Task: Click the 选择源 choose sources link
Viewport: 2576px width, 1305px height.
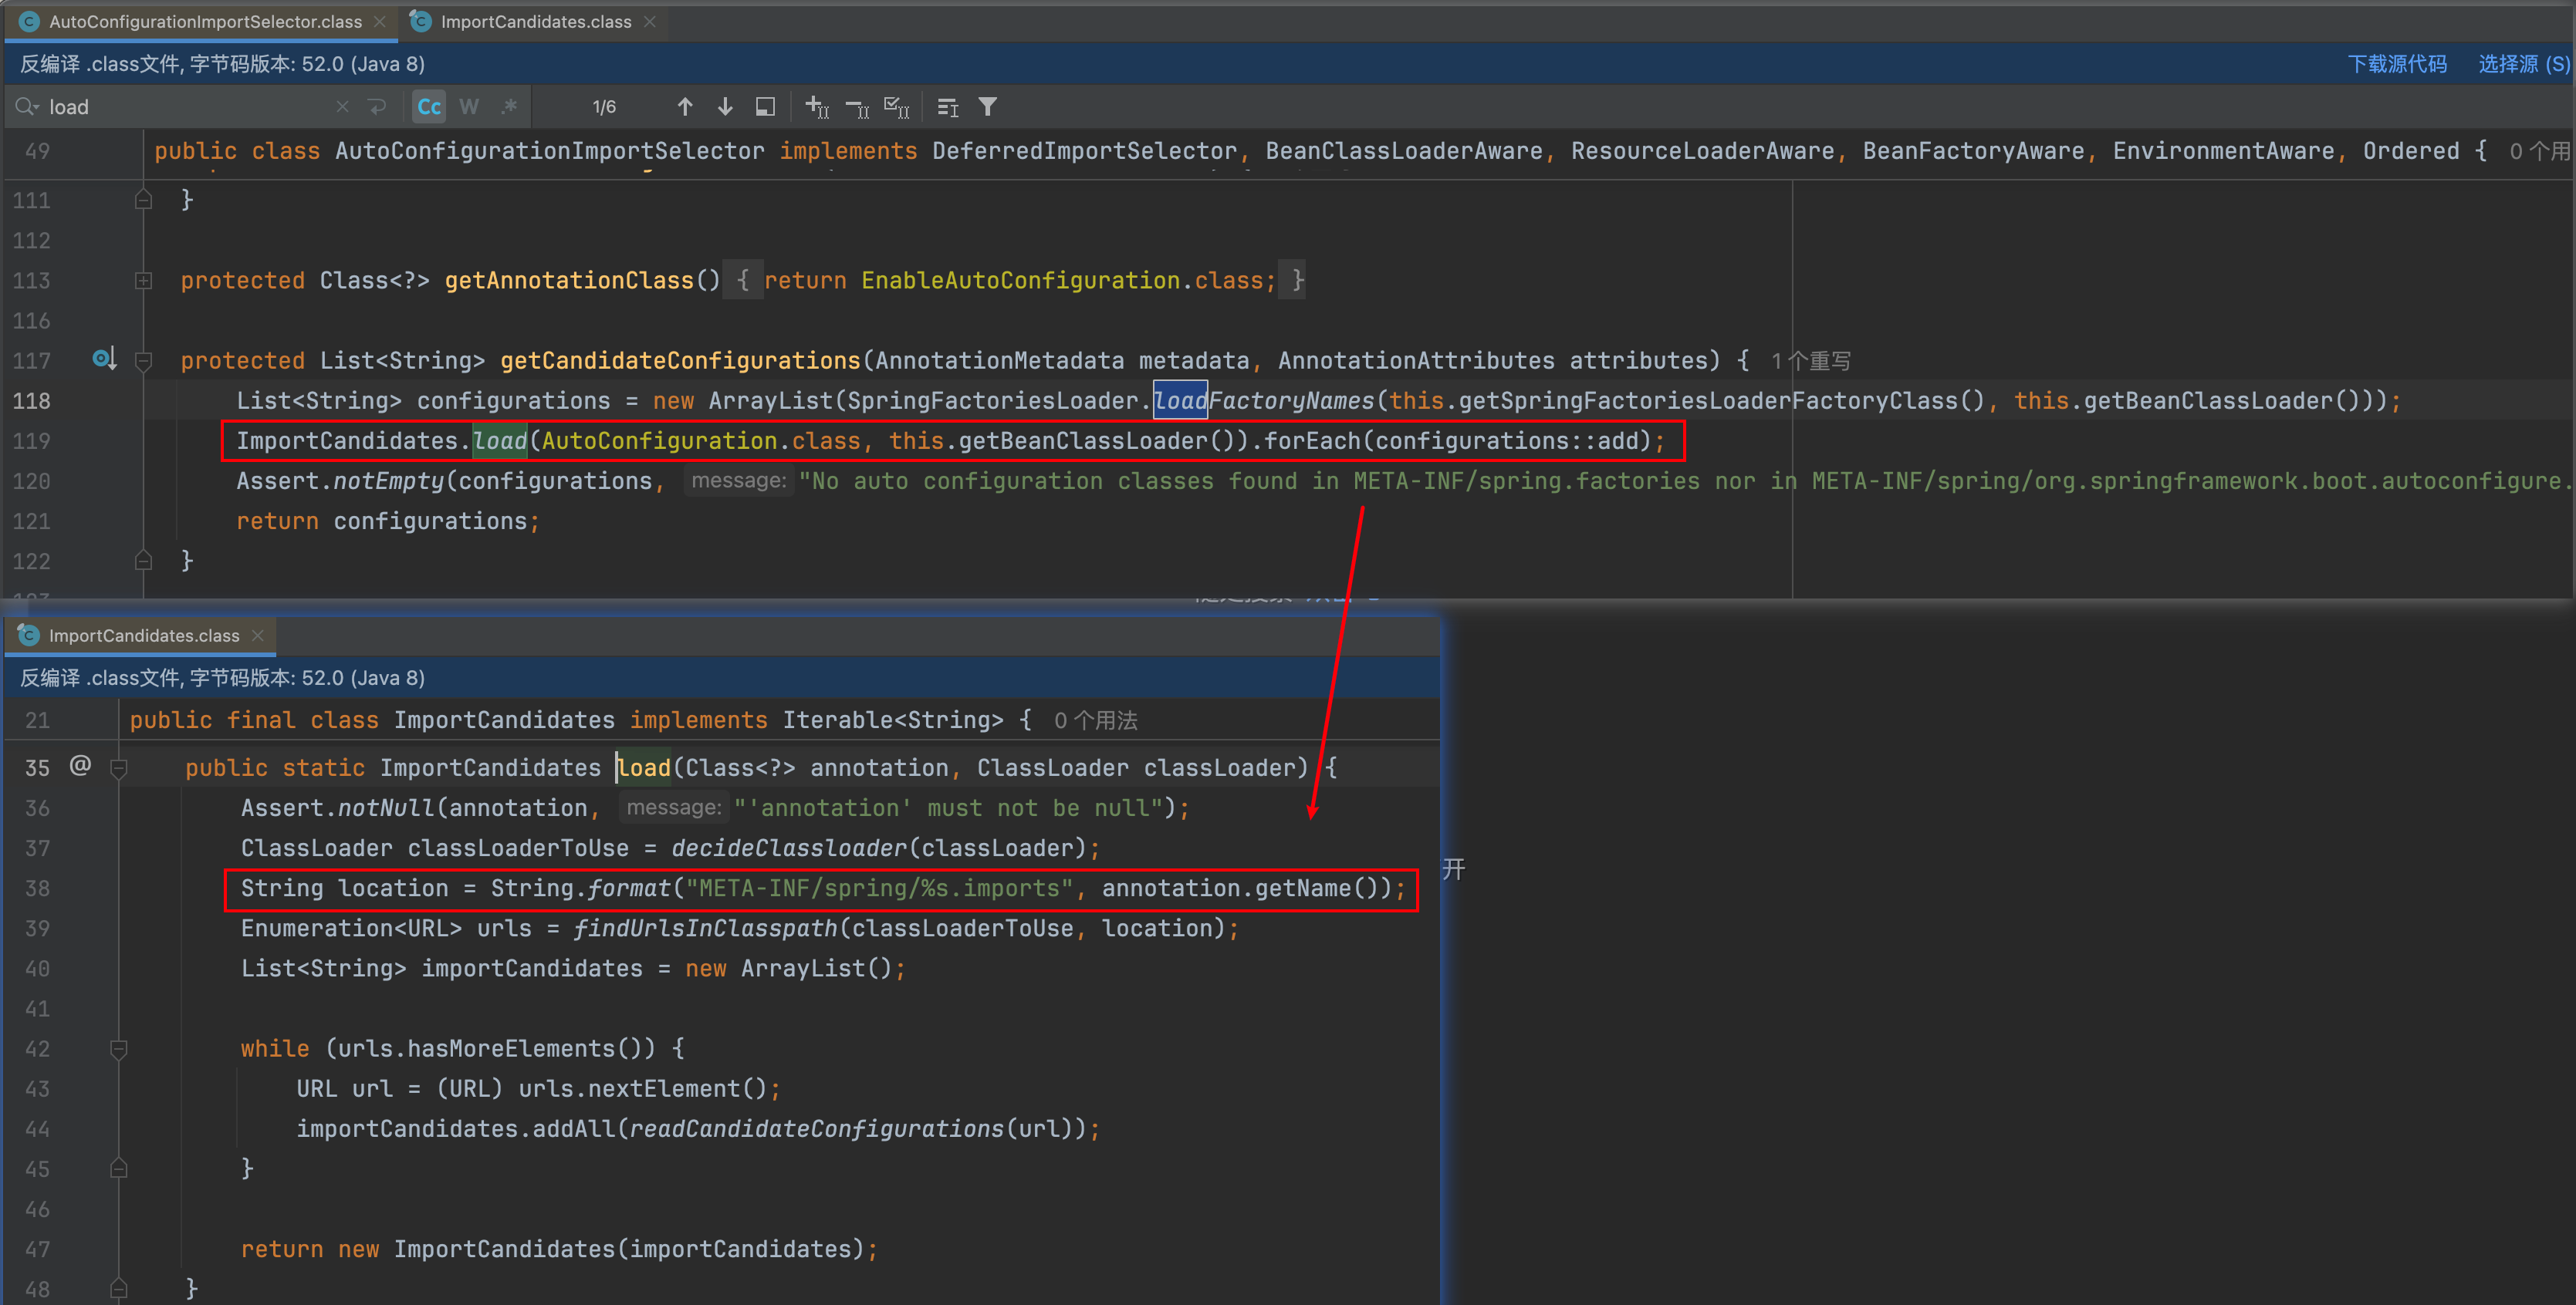Action: point(2523,64)
